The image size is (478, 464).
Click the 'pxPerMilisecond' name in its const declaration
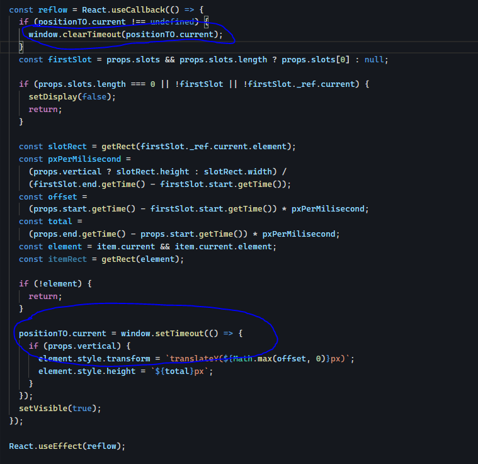click(84, 159)
